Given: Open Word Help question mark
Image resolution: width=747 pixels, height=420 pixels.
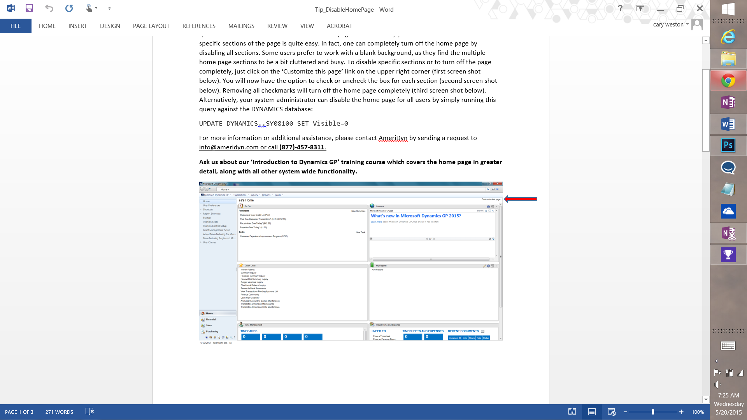Looking at the screenshot, I should pyautogui.click(x=620, y=8).
